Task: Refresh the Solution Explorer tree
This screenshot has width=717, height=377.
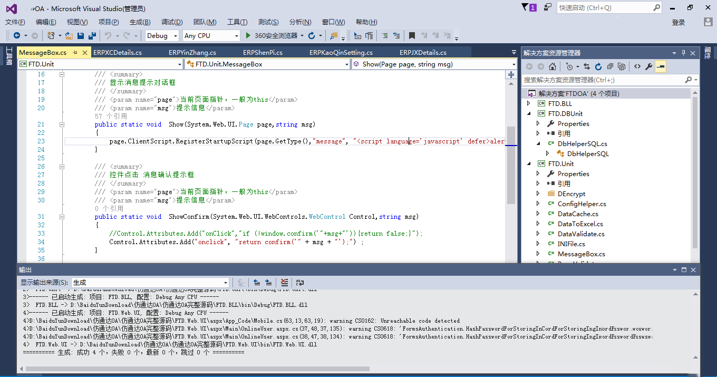Action: click(598, 66)
